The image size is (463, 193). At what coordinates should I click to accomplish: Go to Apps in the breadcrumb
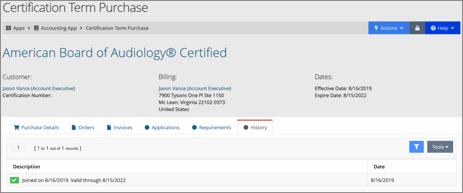[x=19, y=28]
